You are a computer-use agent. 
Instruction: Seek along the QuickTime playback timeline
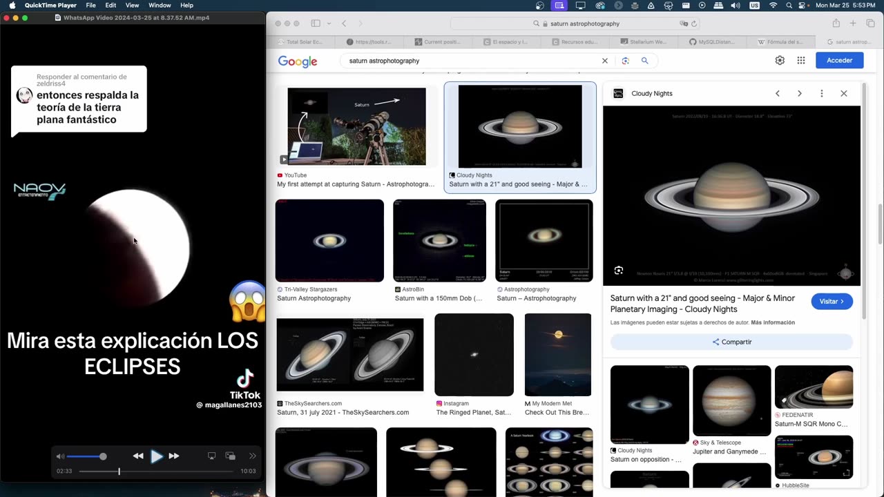click(x=157, y=471)
